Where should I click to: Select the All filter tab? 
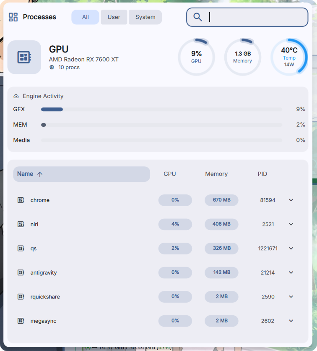coord(86,17)
